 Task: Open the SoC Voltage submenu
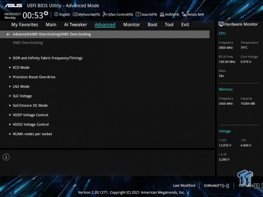point(22,96)
